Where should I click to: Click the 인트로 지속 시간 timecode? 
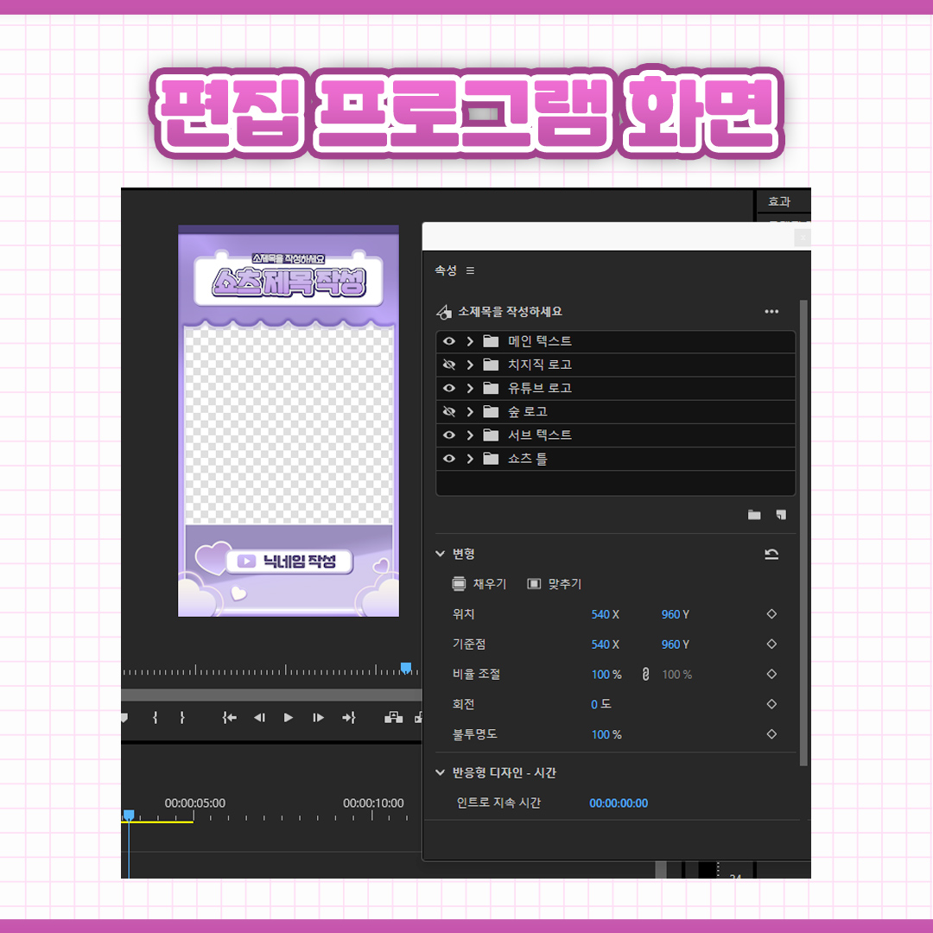coord(619,803)
